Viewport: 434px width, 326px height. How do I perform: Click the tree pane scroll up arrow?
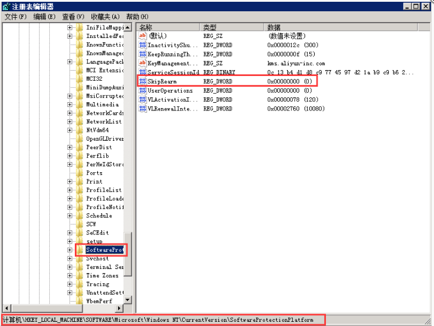pos(128,27)
